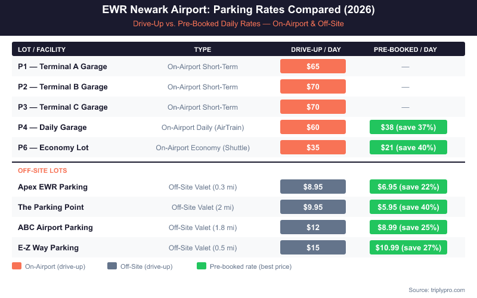Click the E-Z Way $15 drive-up rate

point(313,248)
